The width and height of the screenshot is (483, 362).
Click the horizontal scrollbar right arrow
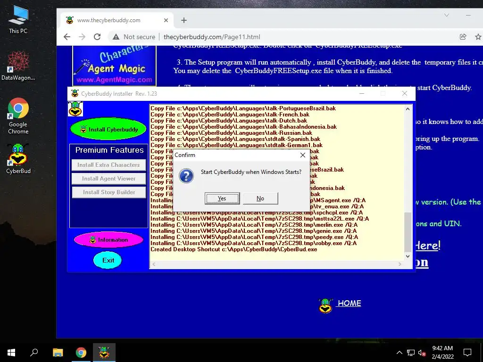(x=400, y=264)
